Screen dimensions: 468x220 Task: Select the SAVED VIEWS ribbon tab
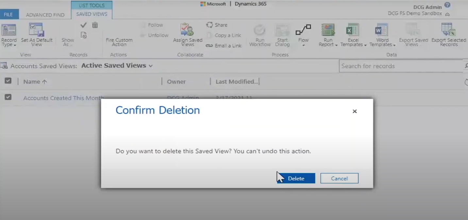coord(92,14)
